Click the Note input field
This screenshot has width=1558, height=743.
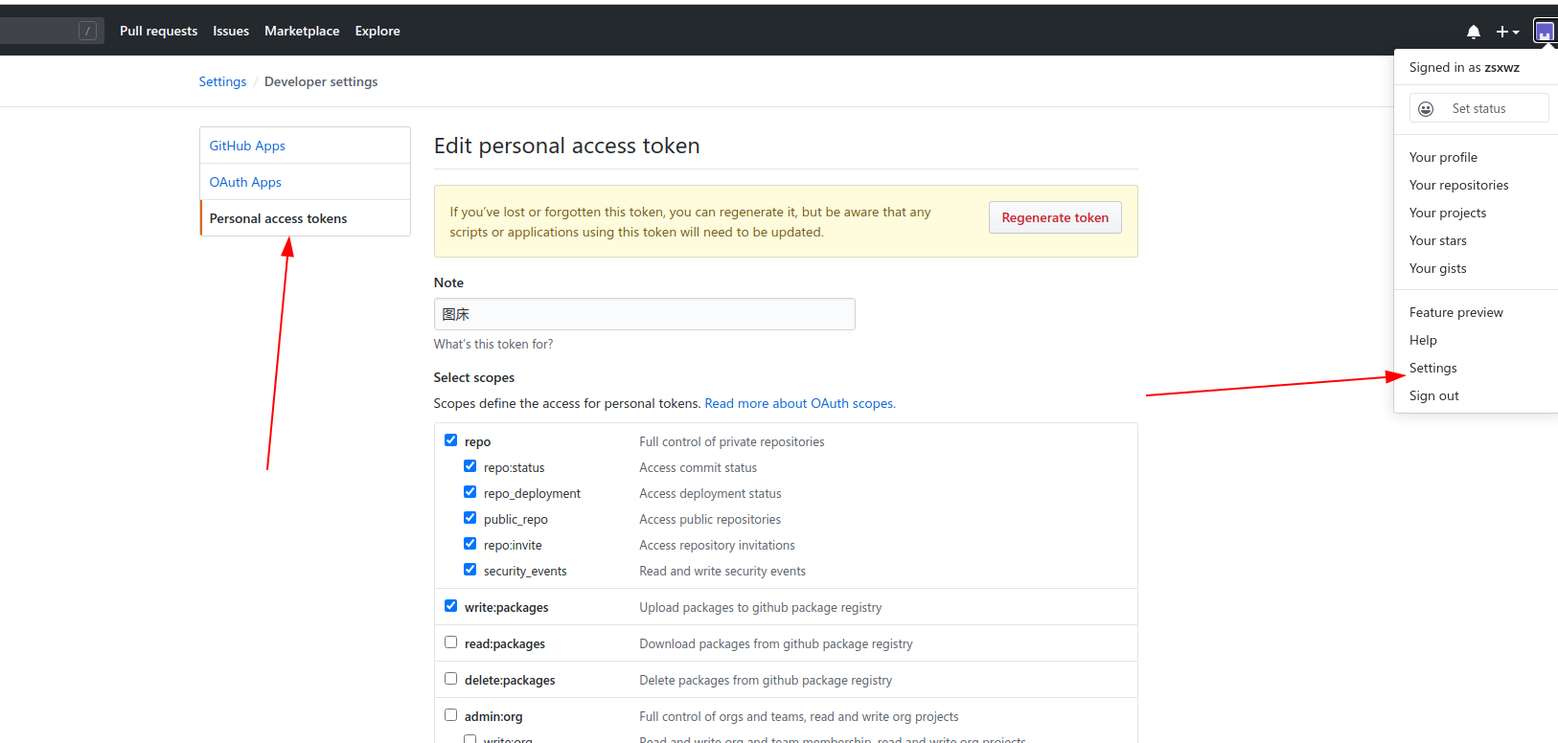pyautogui.click(x=644, y=314)
